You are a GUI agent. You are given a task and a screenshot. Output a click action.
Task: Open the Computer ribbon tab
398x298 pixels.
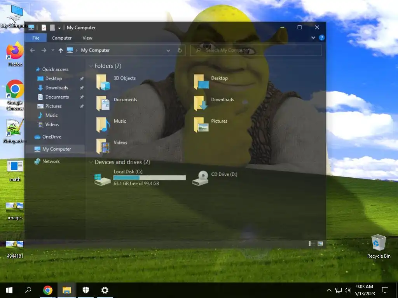click(62, 38)
